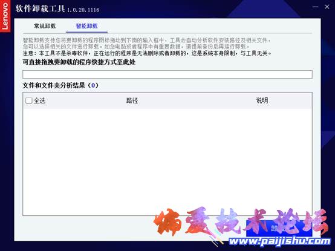Click the 全选 label text
Image resolution: width=335 pixels, height=251 pixels.
[x=39, y=100]
